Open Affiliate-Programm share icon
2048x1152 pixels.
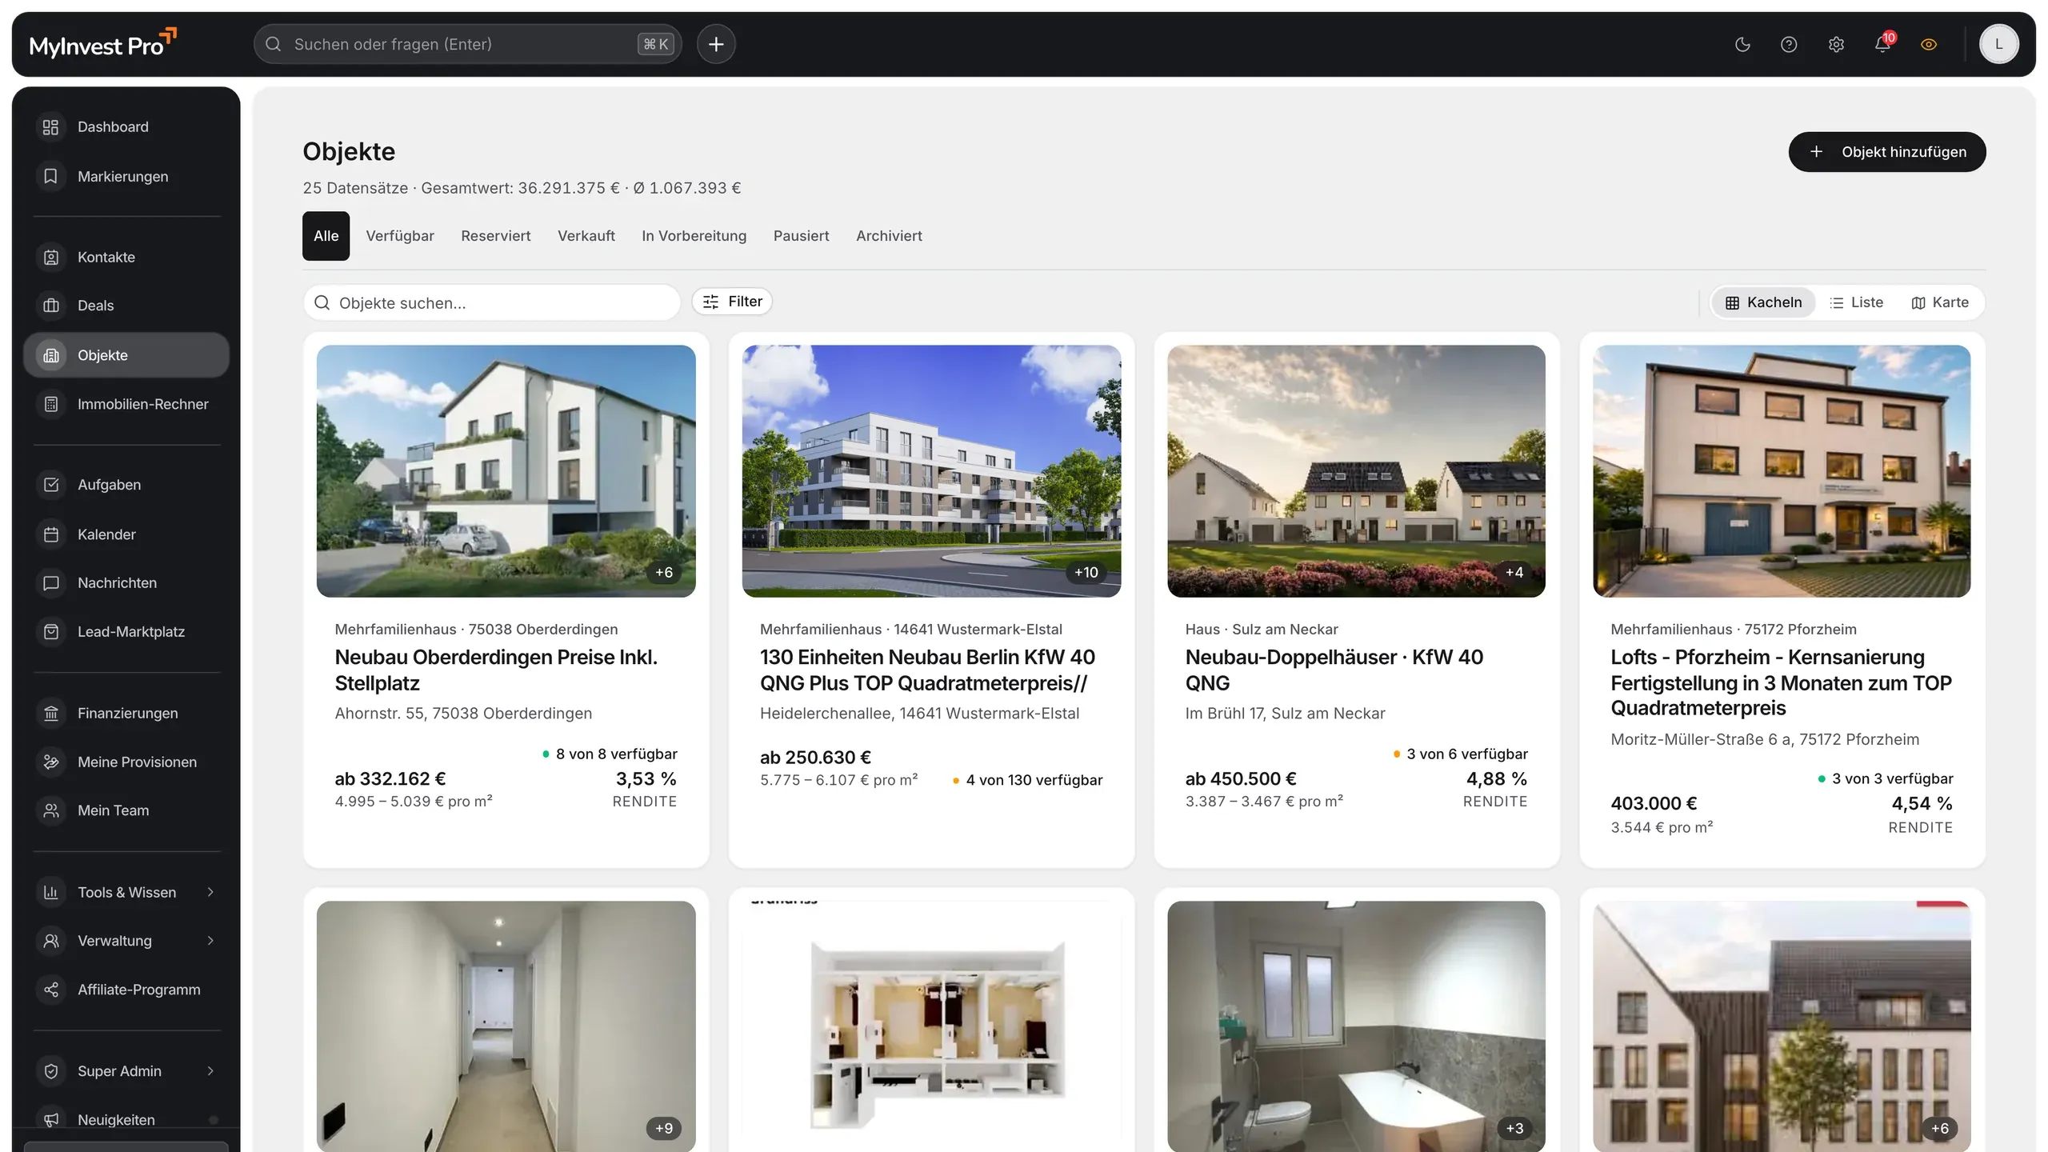click(x=51, y=990)
